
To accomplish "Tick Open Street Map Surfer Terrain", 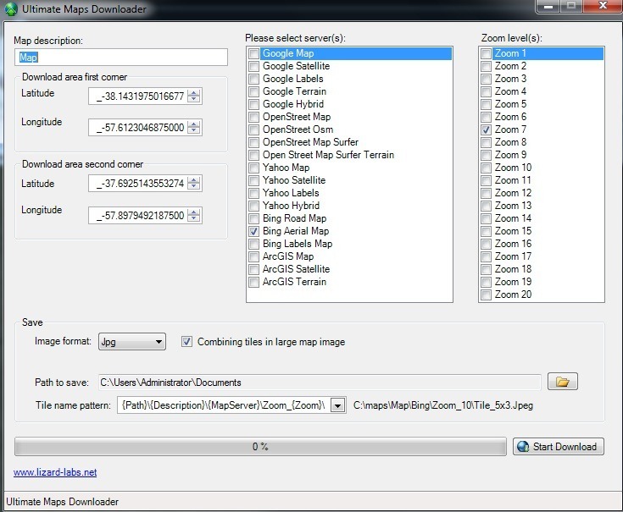I will 253,155.
